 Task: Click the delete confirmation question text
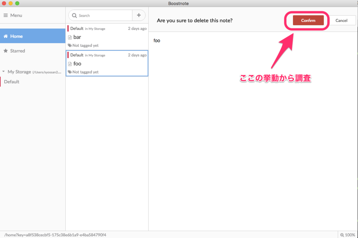coord(194,20)
